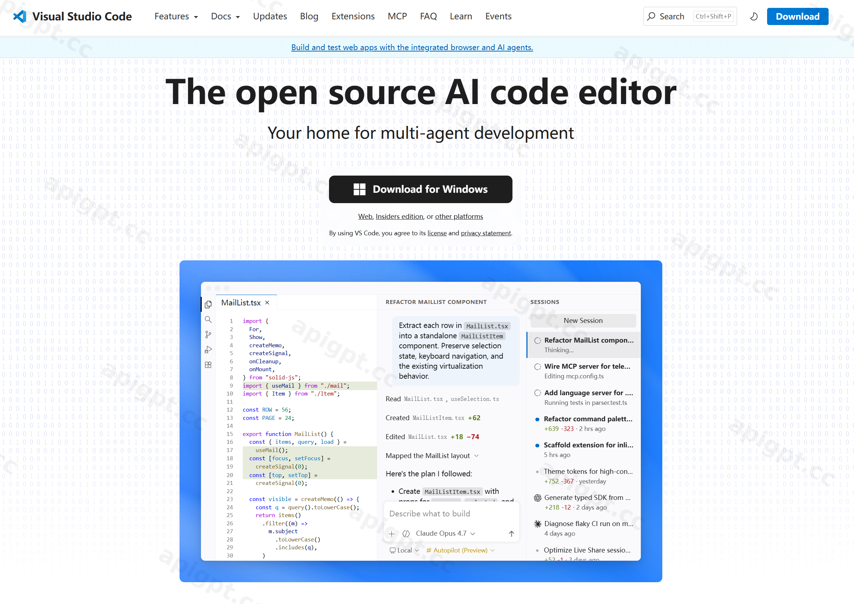Open the Local target dropdown
The image size is (854, 604).
tap(405, 550)
